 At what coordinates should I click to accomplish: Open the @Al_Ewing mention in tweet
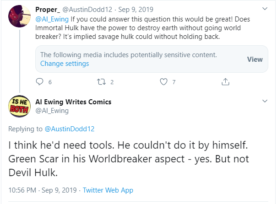coord(52,19)
